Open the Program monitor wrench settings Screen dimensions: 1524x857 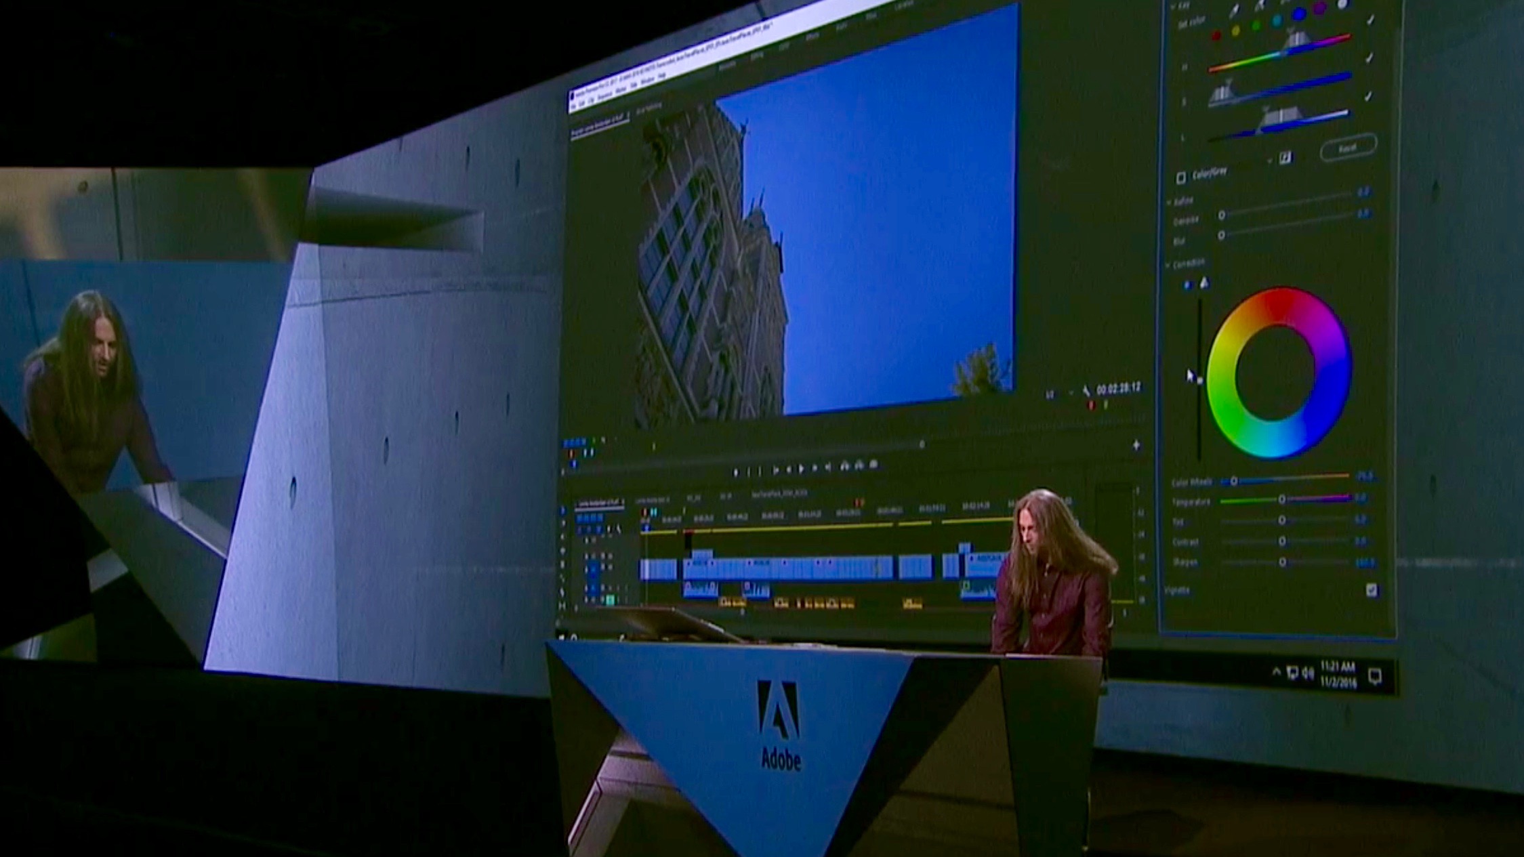(x=1086, y=391)
